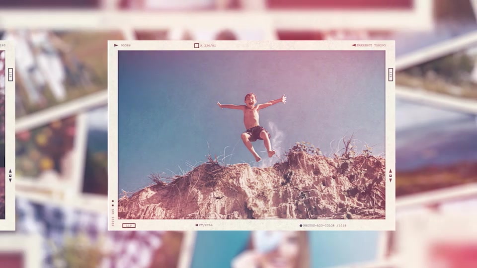Viewport: 477px width, 268px height.
Task: Click the "95386" frame number at top
Action: point(126,45)
